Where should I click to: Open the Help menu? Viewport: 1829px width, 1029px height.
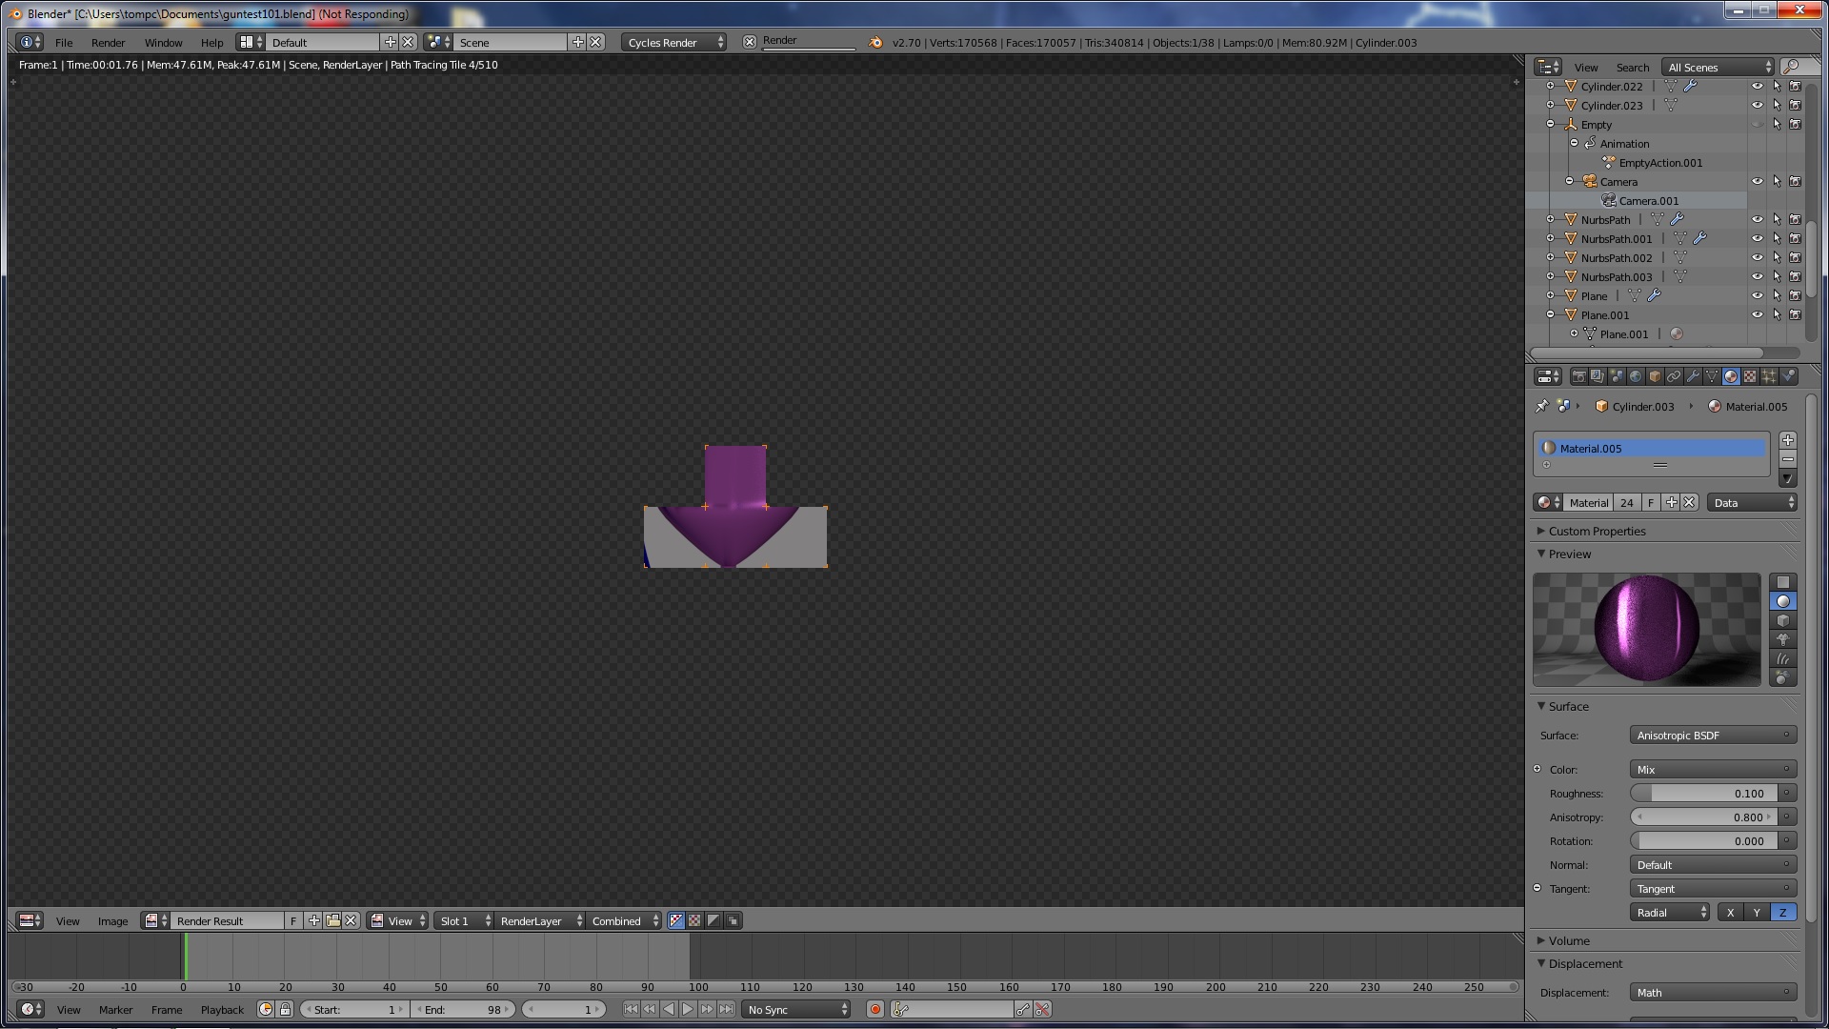coord(211,42)
